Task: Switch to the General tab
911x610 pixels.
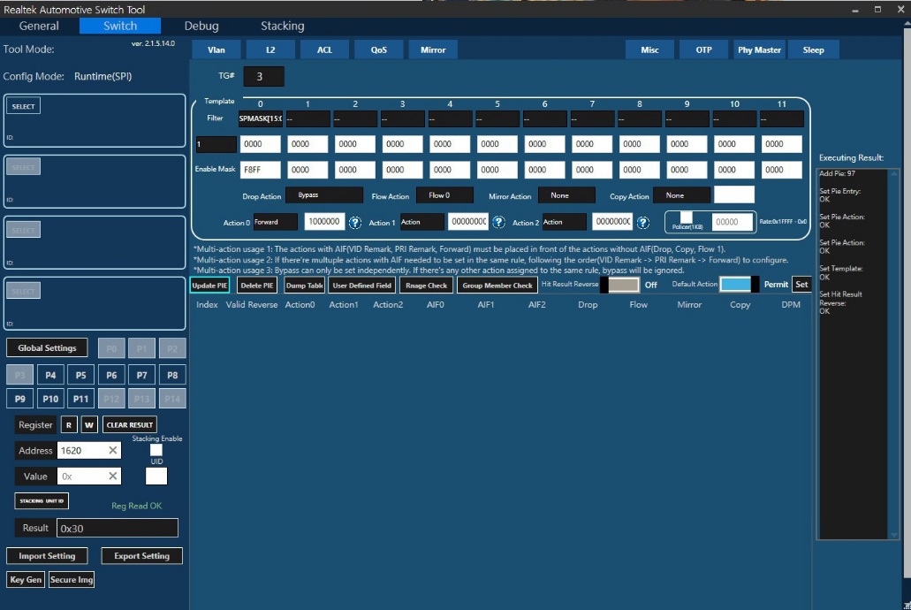Action: pos(39,26)
